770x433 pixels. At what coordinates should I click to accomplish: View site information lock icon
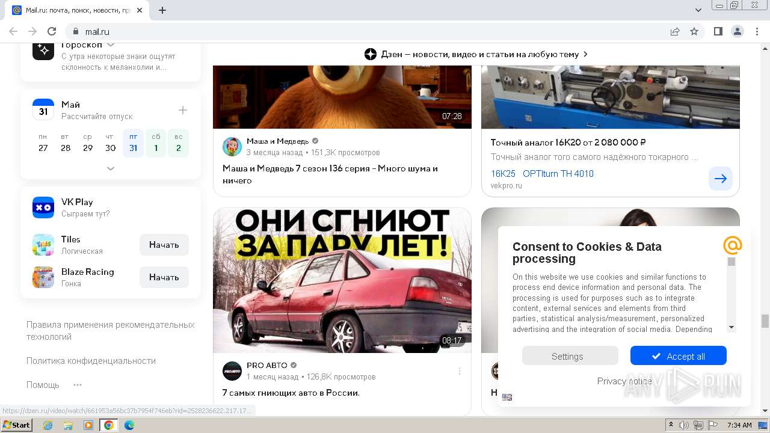click(75, 31)
